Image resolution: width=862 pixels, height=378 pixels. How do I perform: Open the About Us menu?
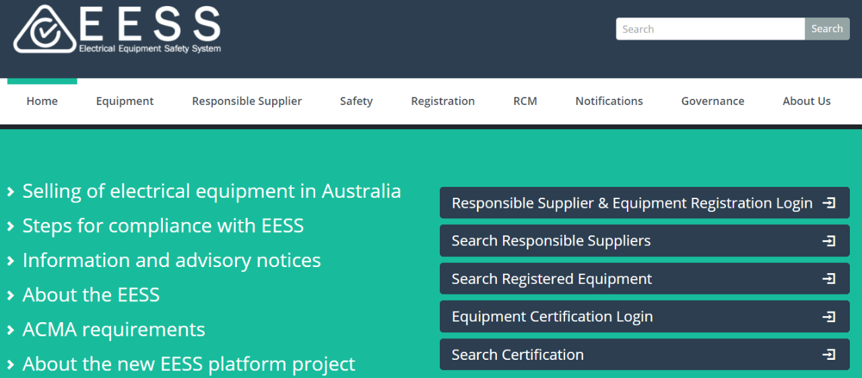806,101
